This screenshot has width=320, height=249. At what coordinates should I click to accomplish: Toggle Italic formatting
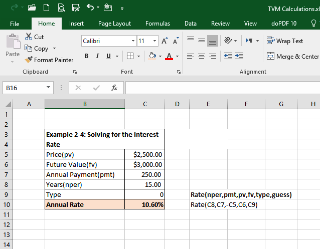pos(97,56)
